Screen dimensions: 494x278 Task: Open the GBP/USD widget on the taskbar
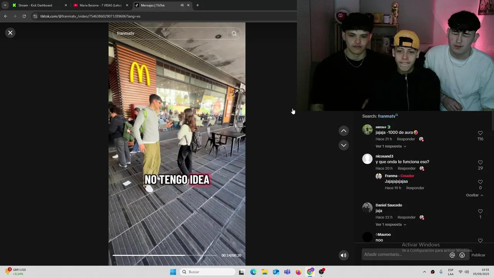click(x=15, y=272)
